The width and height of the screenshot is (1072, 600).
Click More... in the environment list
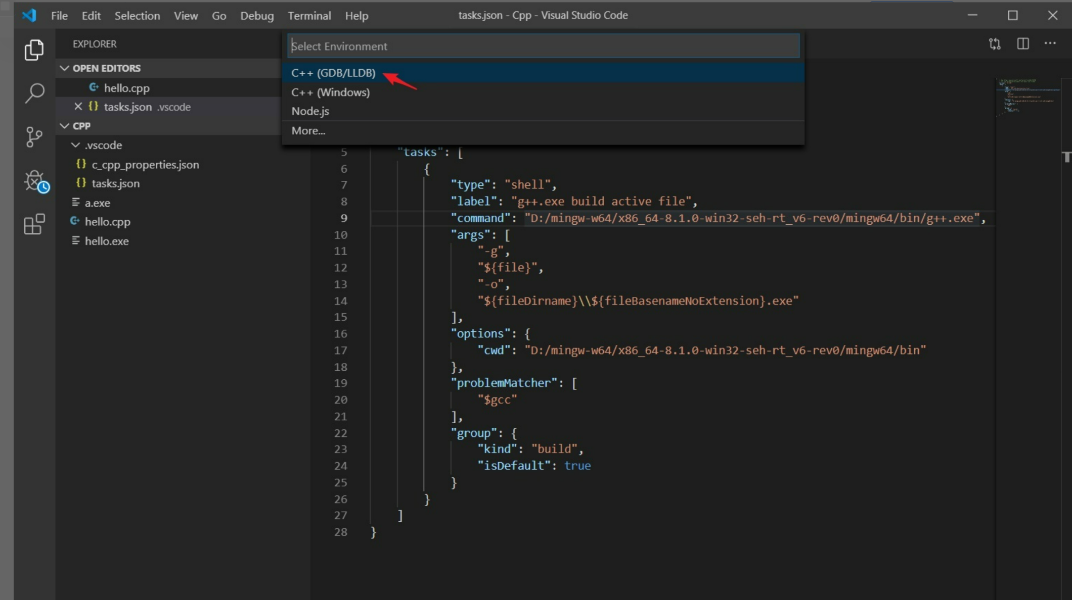pos(308,130)
